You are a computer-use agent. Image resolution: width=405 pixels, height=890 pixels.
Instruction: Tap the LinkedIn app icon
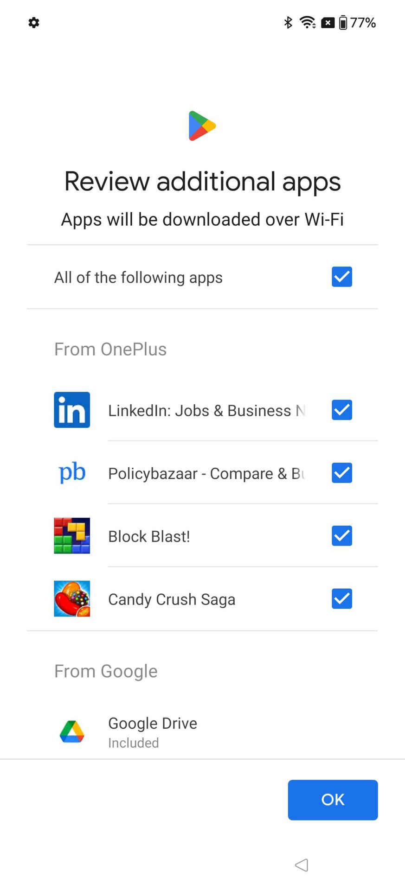(x=72, y=410)
